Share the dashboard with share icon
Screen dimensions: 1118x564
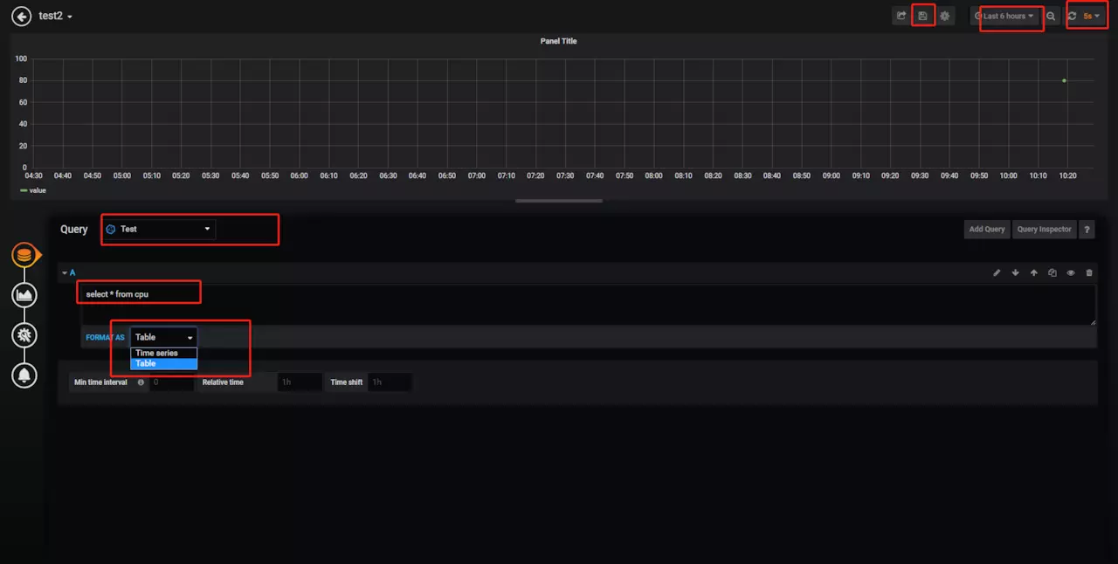901,16
